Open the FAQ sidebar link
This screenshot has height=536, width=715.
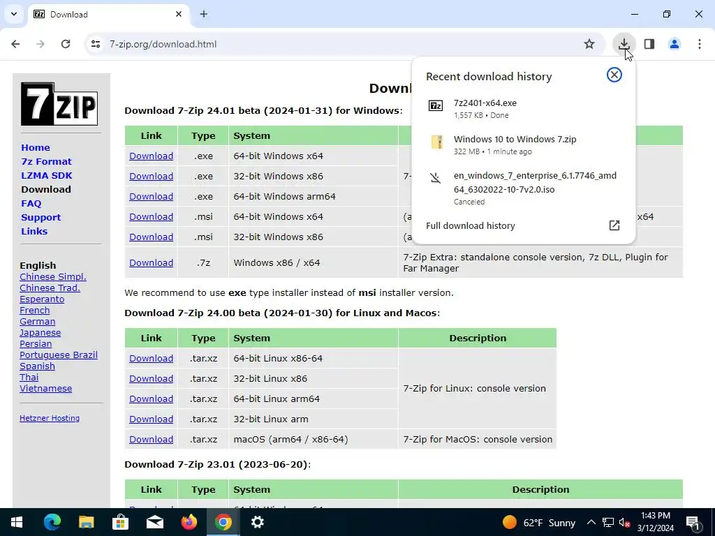click(x=31, y=203)
